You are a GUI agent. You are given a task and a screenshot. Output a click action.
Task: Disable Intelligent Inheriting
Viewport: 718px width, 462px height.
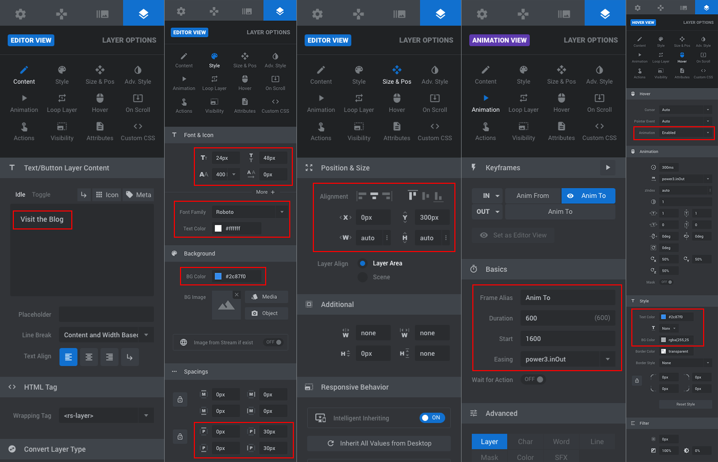(431, 417)
